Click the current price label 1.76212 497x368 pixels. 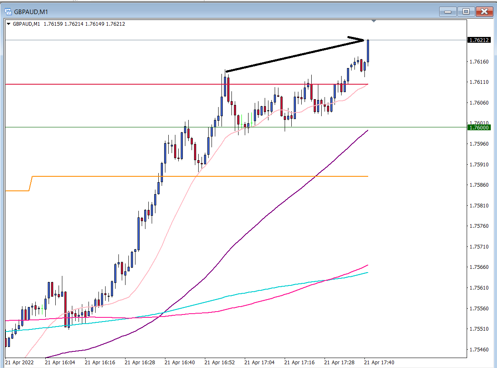tap(478, 40)
